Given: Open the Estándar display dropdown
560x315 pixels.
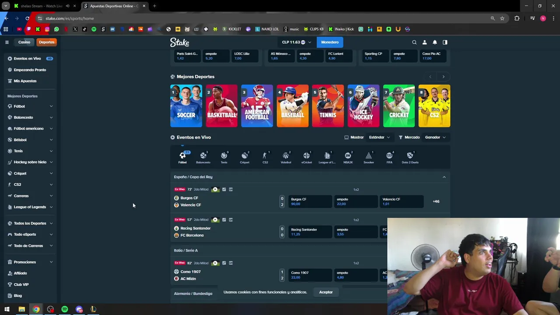Looking at the screenshot, I should pyautogui.click(x=379, y=137).
